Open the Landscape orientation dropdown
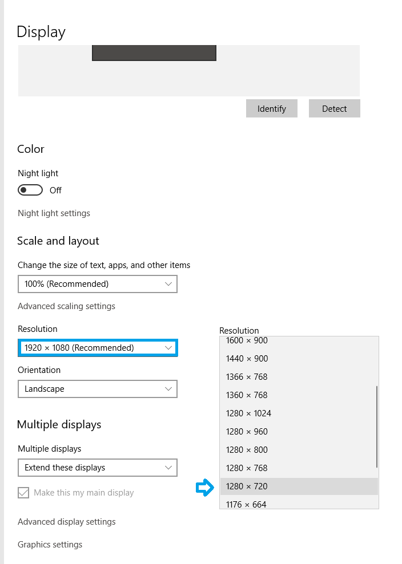 98,389
